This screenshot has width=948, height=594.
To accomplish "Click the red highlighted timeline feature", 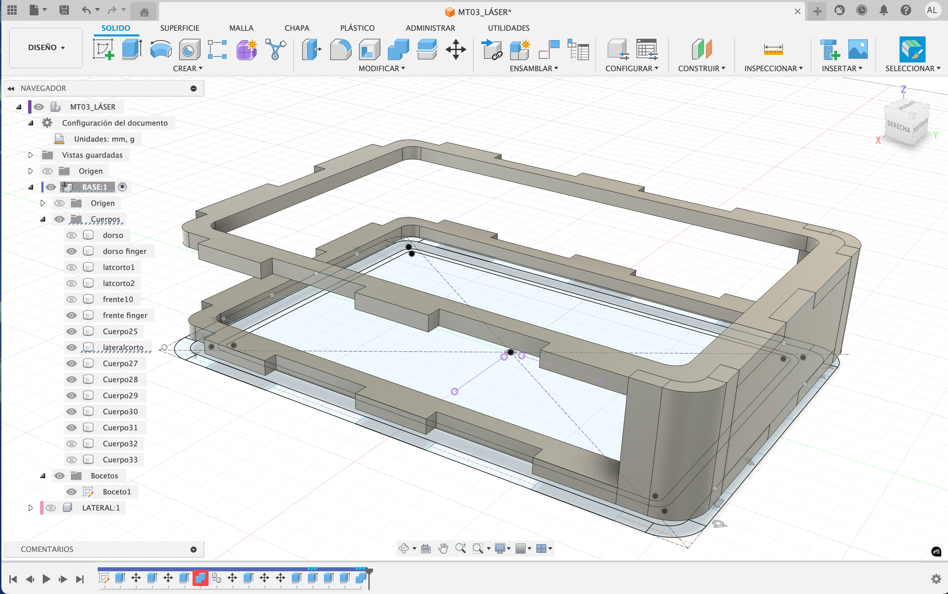I will point(200,578).
